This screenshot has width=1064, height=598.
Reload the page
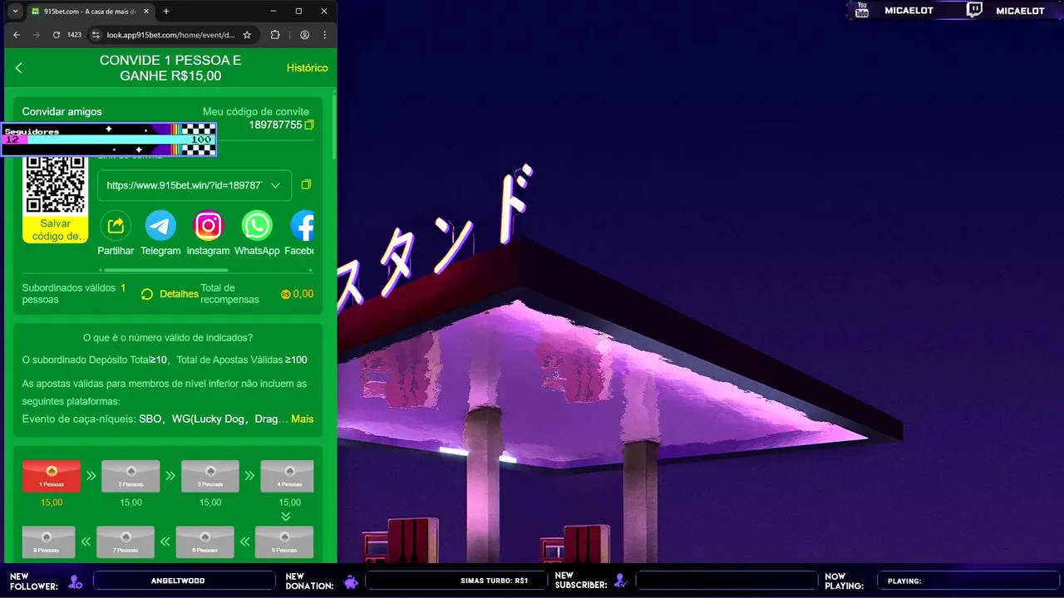(x=57, y=35)
